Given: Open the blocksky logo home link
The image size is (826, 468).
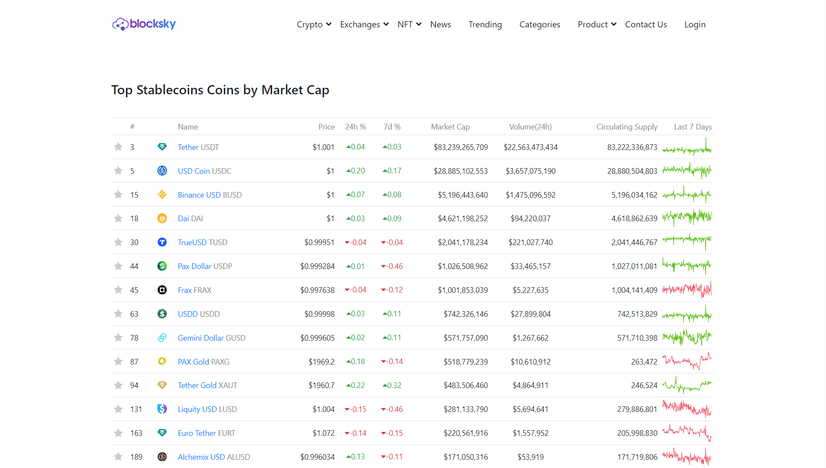Looking at the screenshot, I should tap(144, 24).
